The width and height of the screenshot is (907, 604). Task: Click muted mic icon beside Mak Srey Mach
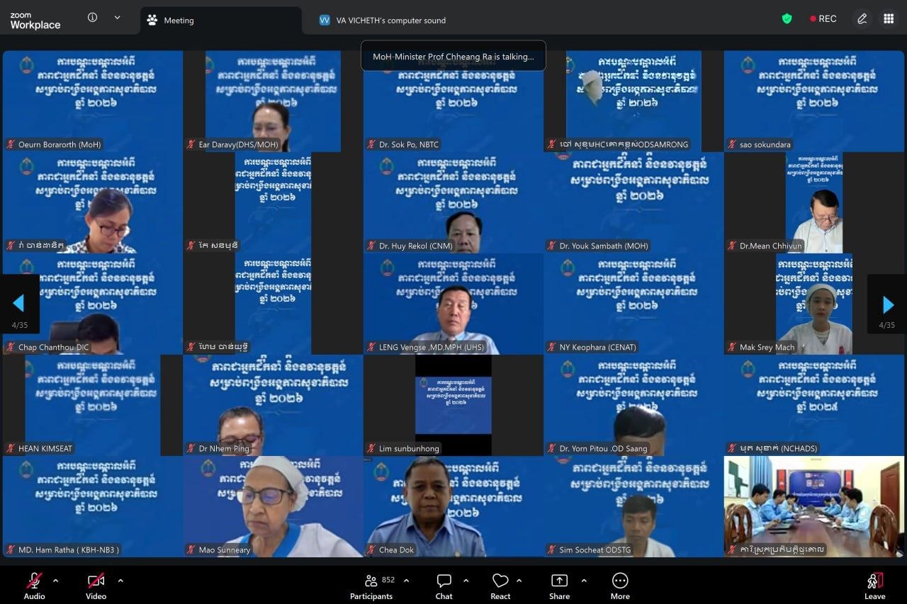(x=732, y=347)
